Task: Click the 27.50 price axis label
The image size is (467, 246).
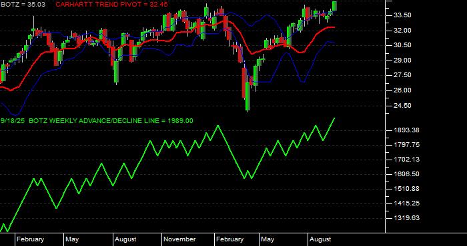Action: click(403, 75)
